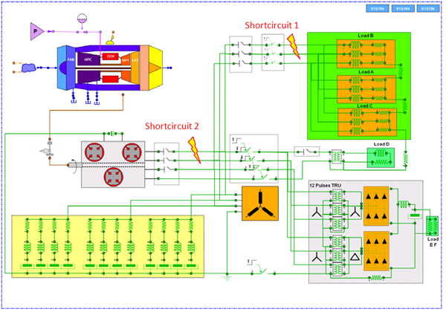
Task: Select the yellow engine exhaust nozzle
Action: coord(160,68)
